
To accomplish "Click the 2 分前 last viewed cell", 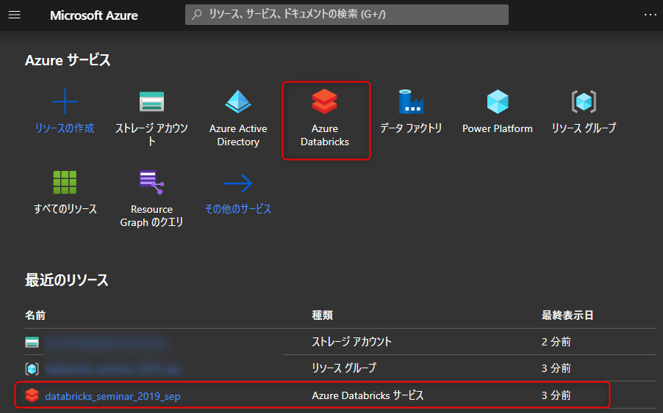I will click(556, 342).
